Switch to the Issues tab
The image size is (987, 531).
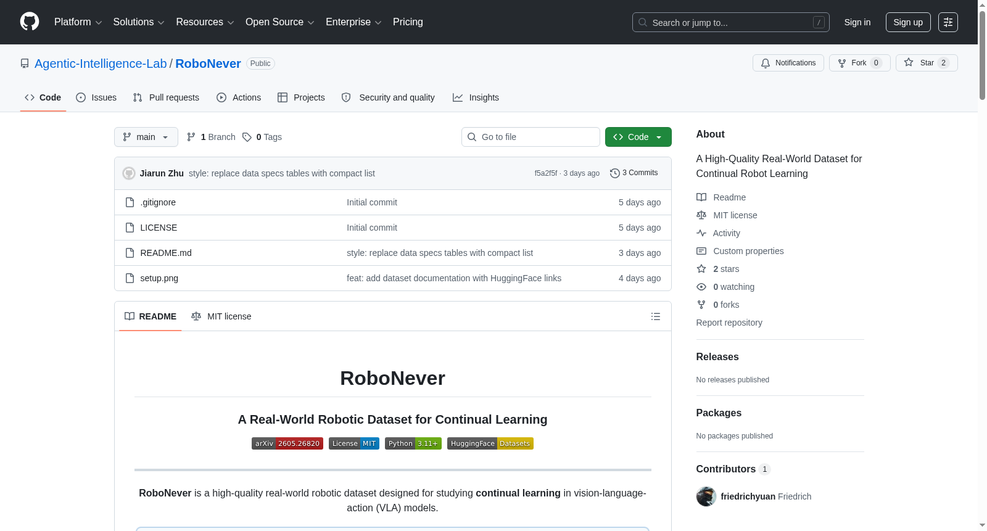(x=96, y=97)
